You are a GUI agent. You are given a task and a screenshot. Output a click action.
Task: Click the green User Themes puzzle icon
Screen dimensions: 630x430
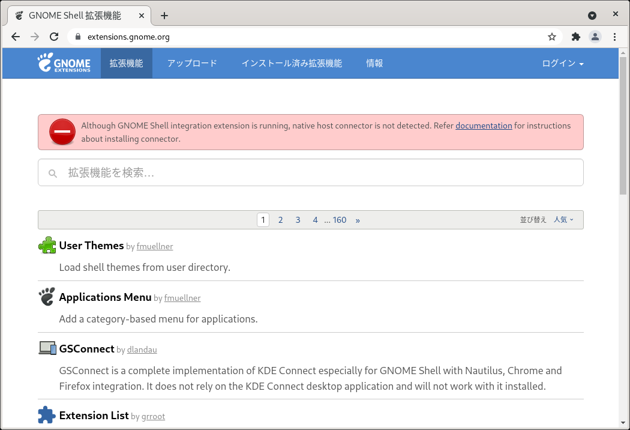[x=47, y=245]
